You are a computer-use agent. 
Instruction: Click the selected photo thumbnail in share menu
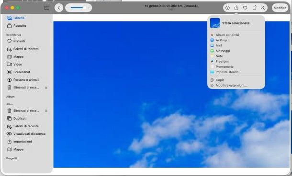[215, 23]
